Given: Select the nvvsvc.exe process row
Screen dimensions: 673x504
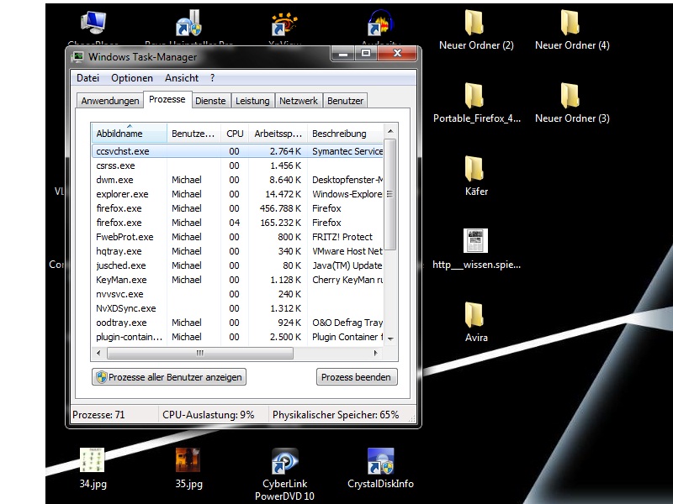Looking at the screenshot, I should [x=237, y=294].
